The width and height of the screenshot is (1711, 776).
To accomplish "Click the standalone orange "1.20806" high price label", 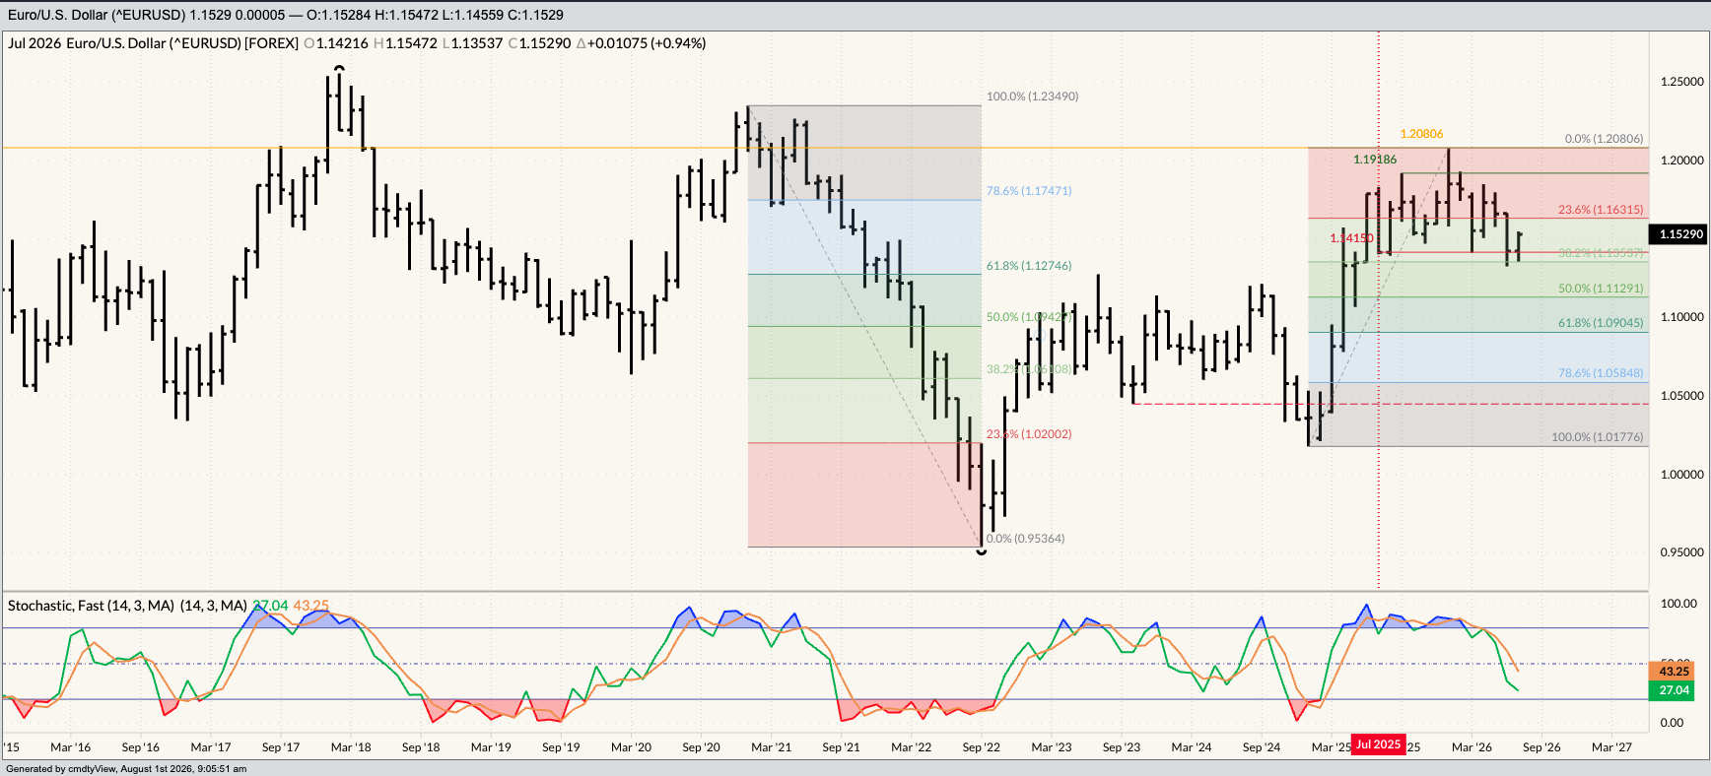I will pos(1422,134).
